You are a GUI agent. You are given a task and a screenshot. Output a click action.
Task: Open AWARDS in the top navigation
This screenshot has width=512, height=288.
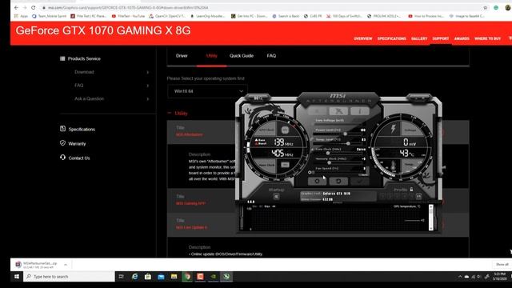[462, 38]
